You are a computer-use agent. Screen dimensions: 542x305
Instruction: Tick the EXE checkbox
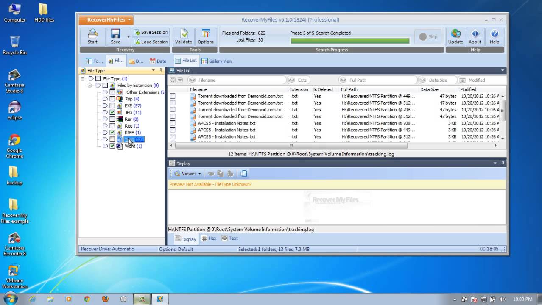112,105
